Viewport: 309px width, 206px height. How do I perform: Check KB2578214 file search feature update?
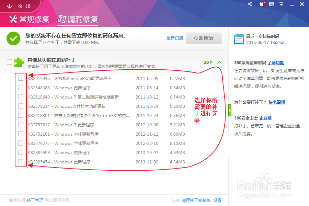click(20, 106)
